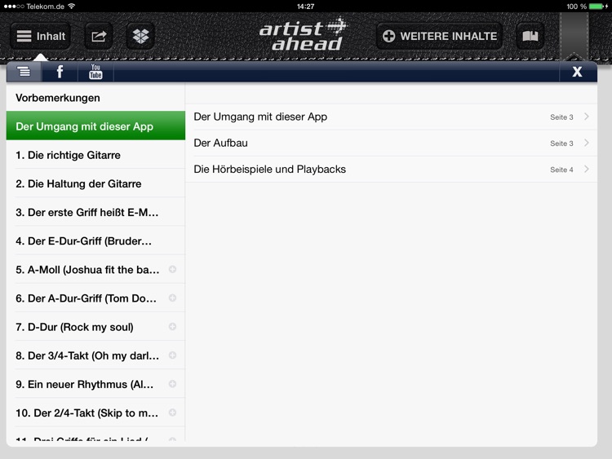Tap chevron on 'Der Aufbau' row

586,143
